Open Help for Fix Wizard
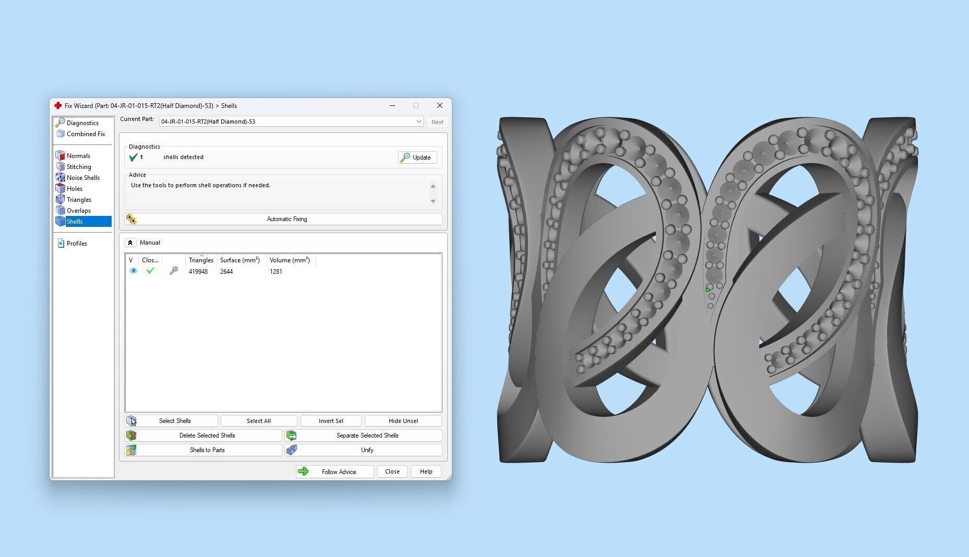This screenshot has height=557, width=969. pos(426,472)
